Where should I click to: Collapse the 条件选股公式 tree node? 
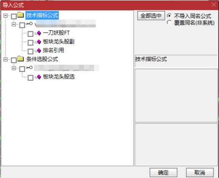click(5, 59)
